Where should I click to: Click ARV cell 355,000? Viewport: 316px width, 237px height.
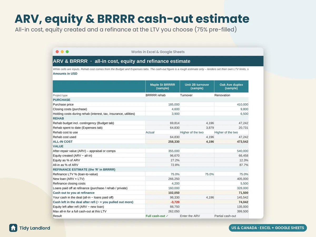(162, 151)
